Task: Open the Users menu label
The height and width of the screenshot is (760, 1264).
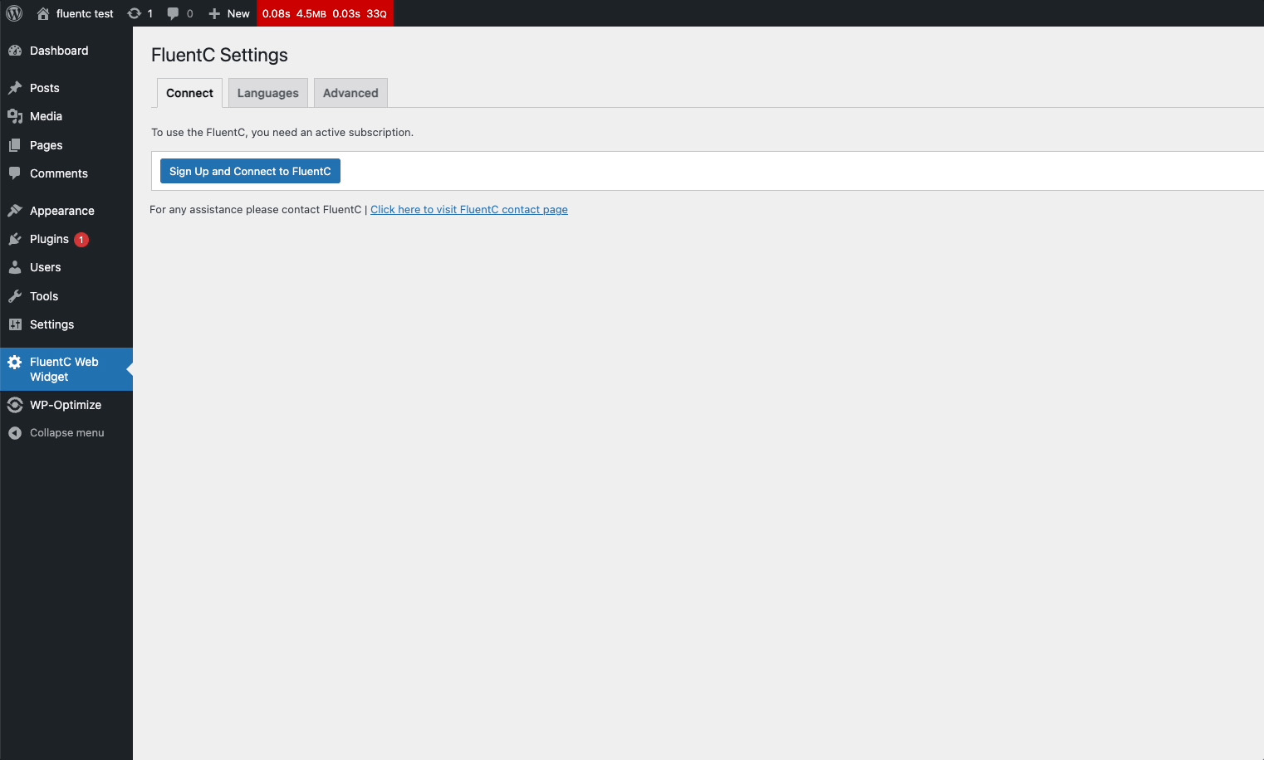Action: point(46,267)
